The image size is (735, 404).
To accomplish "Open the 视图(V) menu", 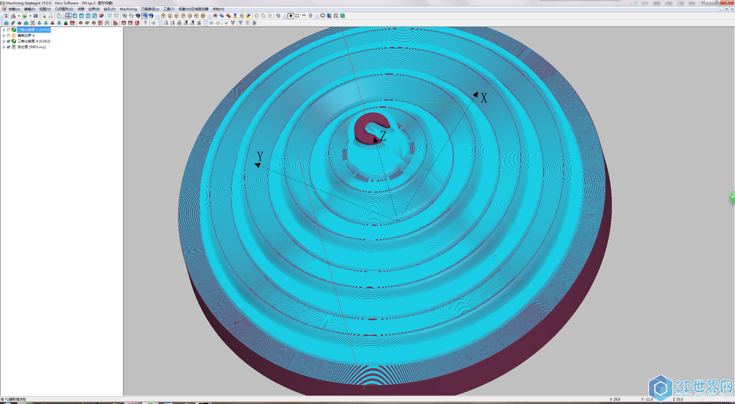I will coord(45,9).
